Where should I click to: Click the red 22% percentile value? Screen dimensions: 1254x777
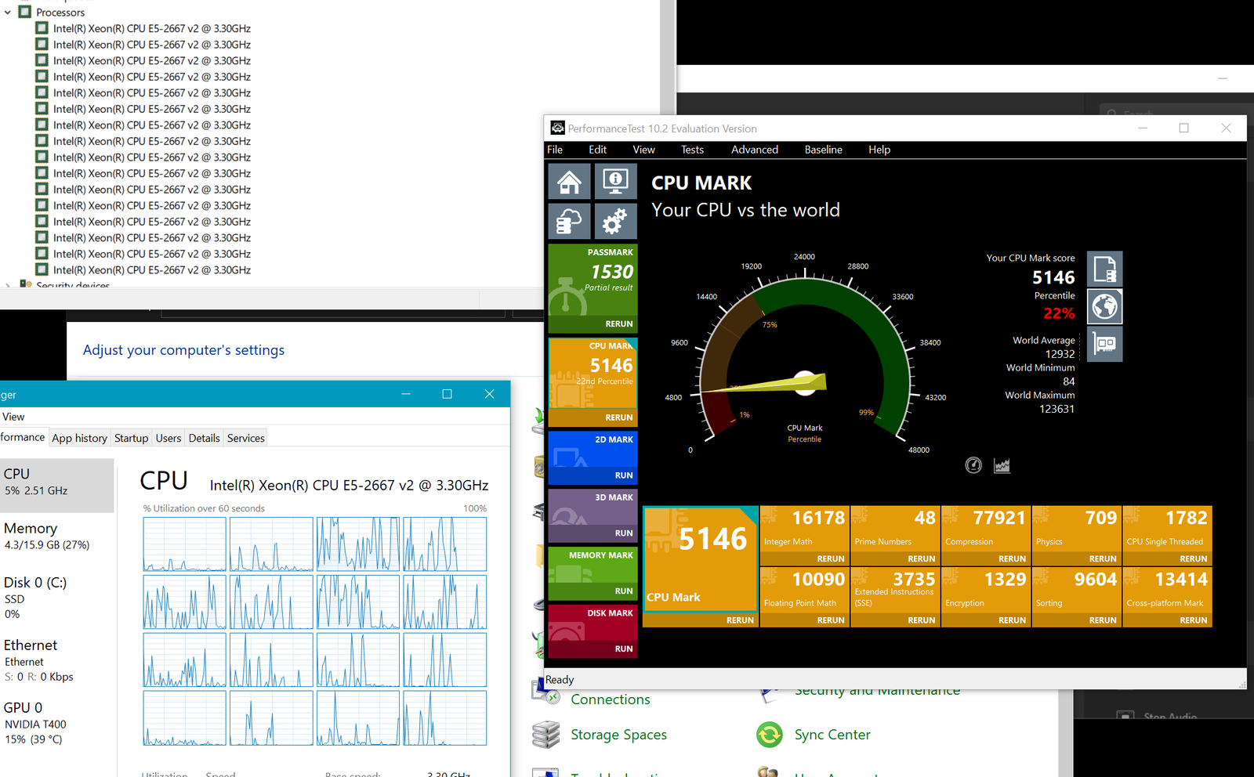coord(1059,313)
